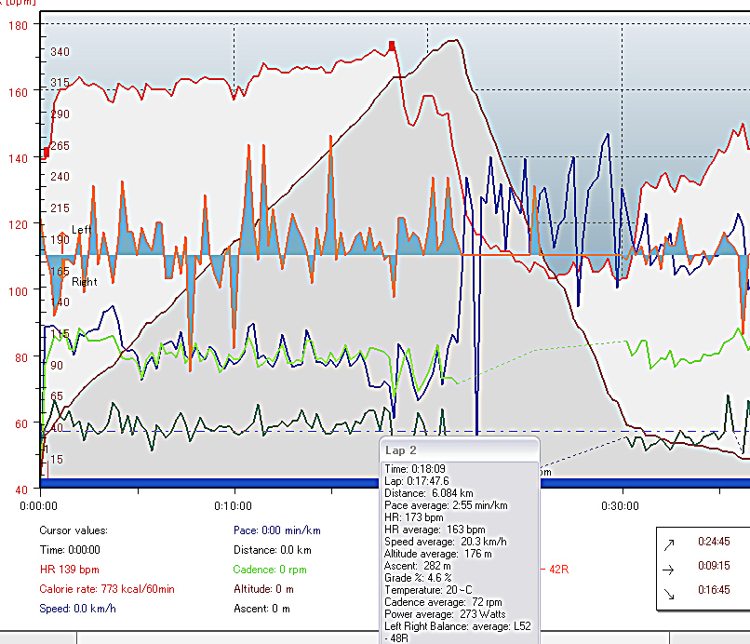Click the 'Speed: 0.0 km/h' cursor value

pyautogui.click(x=77, y=609)
